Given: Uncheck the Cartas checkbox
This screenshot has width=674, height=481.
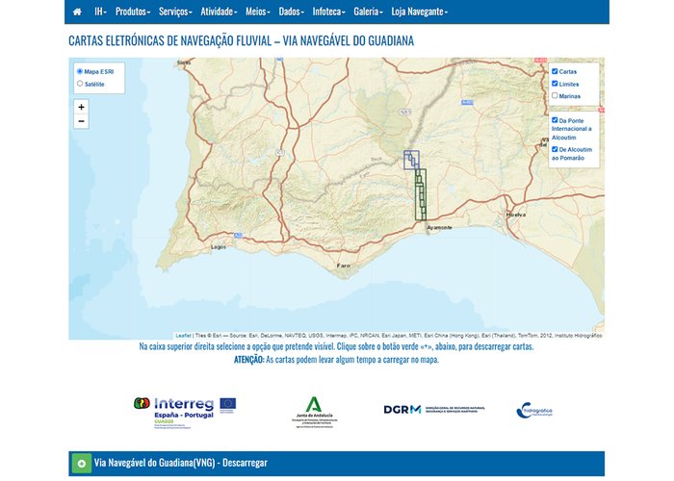Looking at the screenshot, I should coord(555,71).
